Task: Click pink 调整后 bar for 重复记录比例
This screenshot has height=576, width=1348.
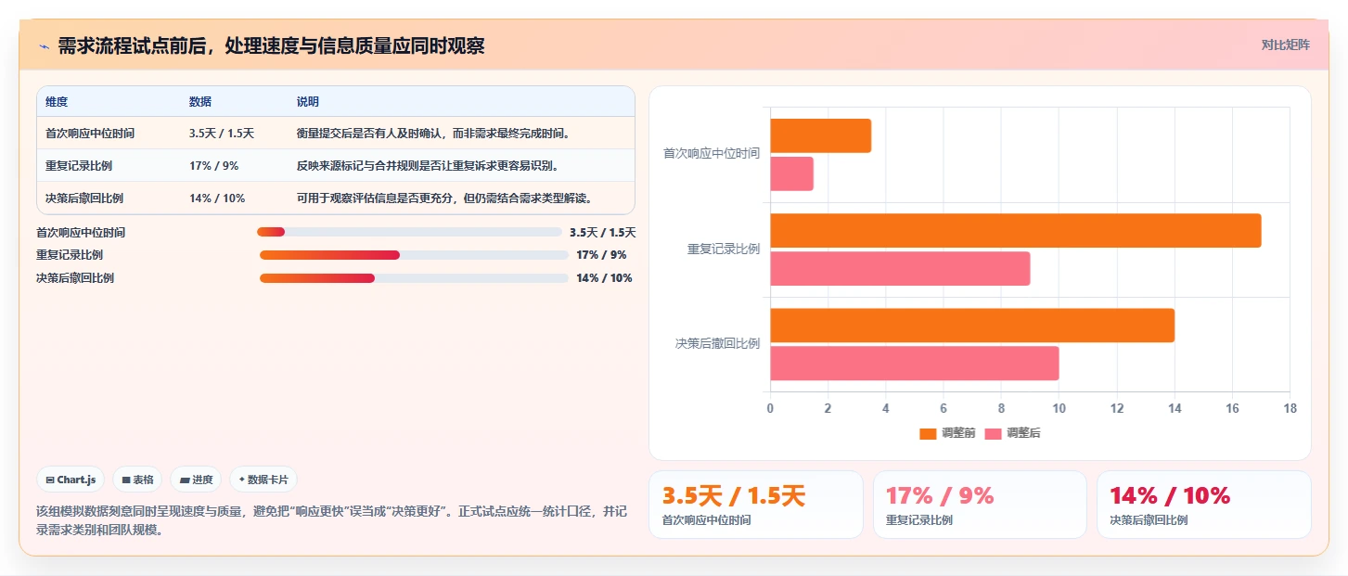Action: 900,268
